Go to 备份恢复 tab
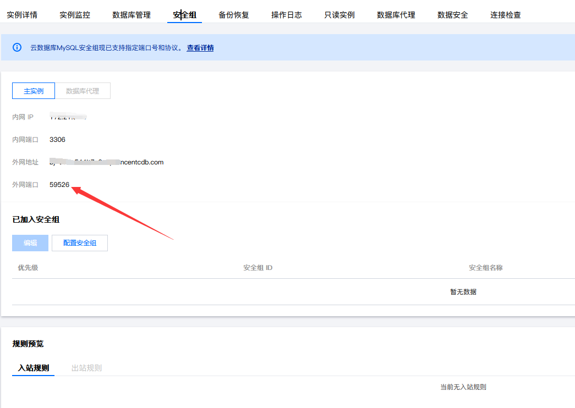 (234, 15)
